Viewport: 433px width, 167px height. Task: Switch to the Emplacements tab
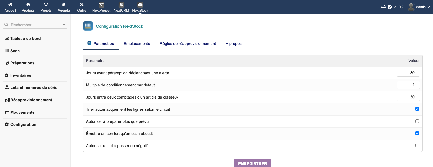[137, 44]
